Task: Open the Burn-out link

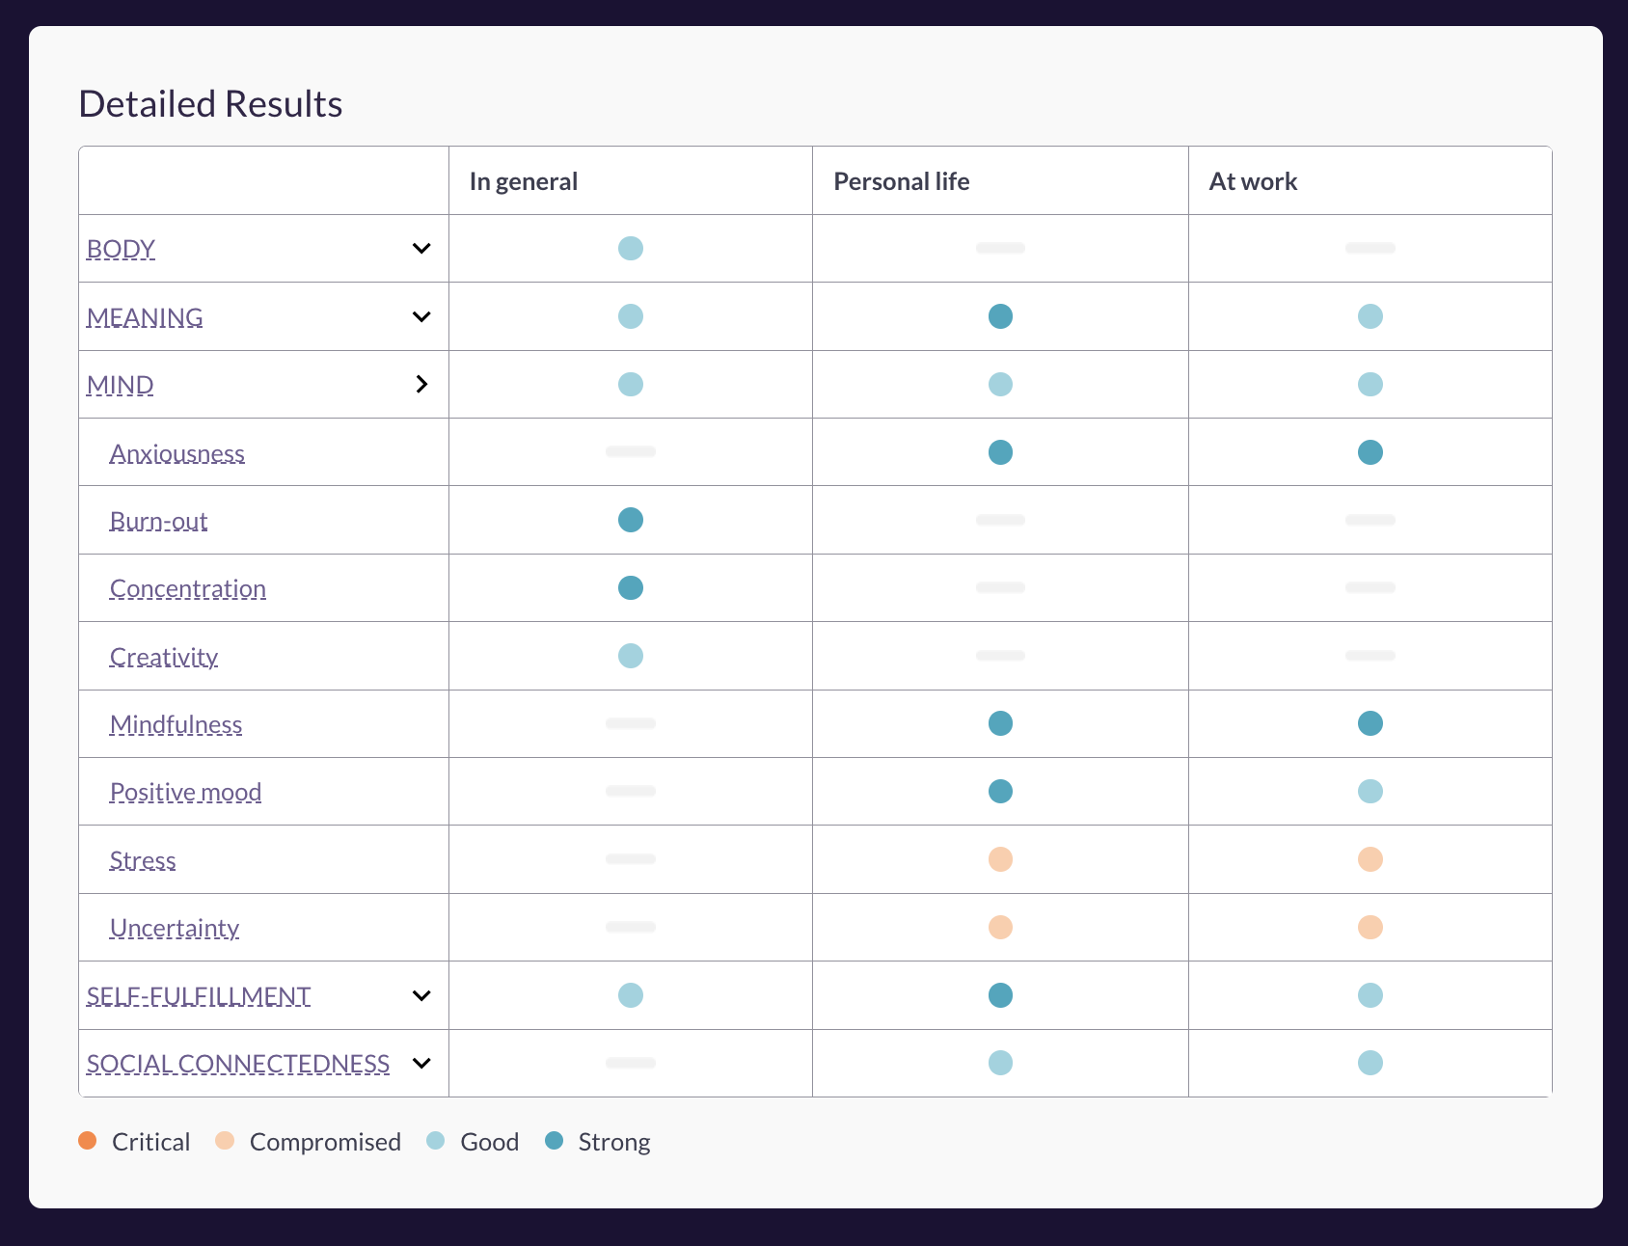Action: tap(158, 521)
